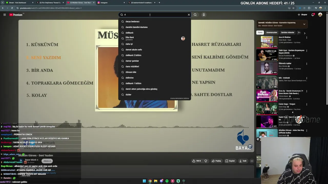Image resolution: width=328 pixels, height=184 pixels.
Task: Select the 'demet akalın sefo' suggestion
Action: [x=155, y=50]
